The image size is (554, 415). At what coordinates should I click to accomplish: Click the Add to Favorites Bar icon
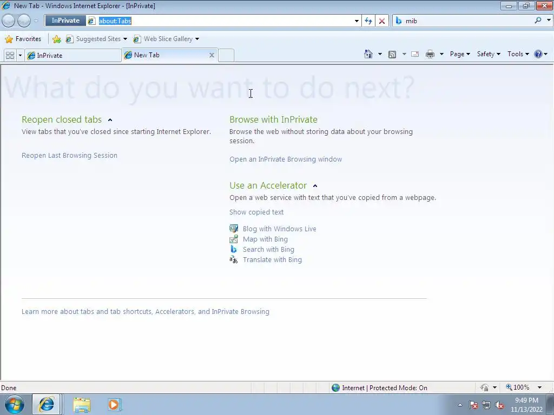pos(56,39)
